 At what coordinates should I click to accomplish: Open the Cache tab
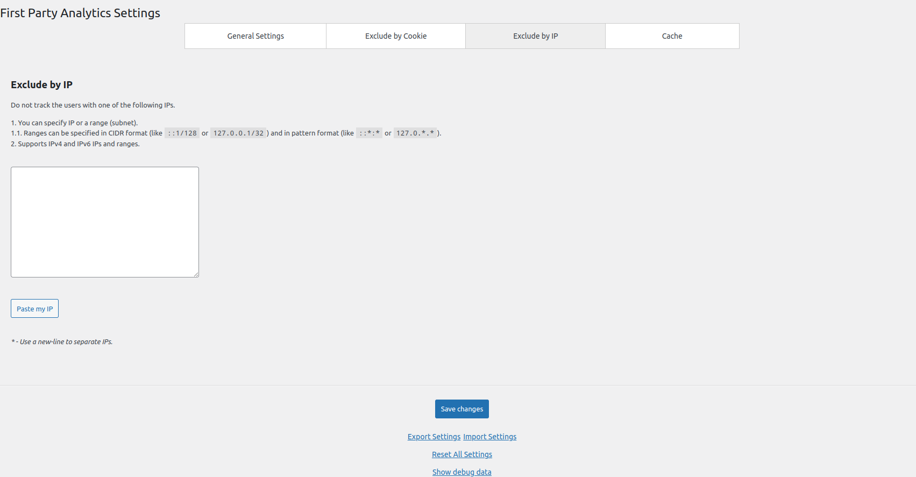pyautogui.click(x=672, y=36)
